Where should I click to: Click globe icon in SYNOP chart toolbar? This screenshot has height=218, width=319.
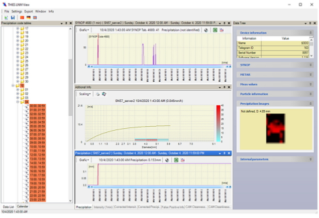click(x=206, y=30)
